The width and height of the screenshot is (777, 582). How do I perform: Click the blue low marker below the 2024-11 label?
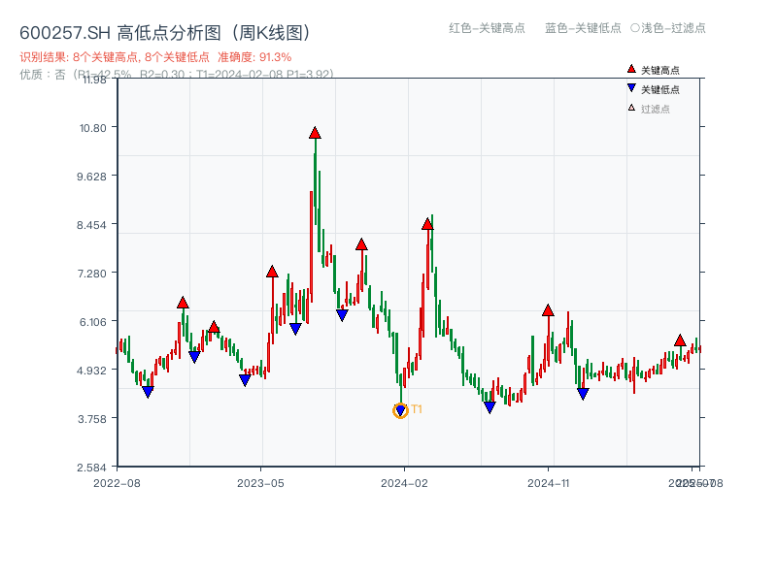584,392
